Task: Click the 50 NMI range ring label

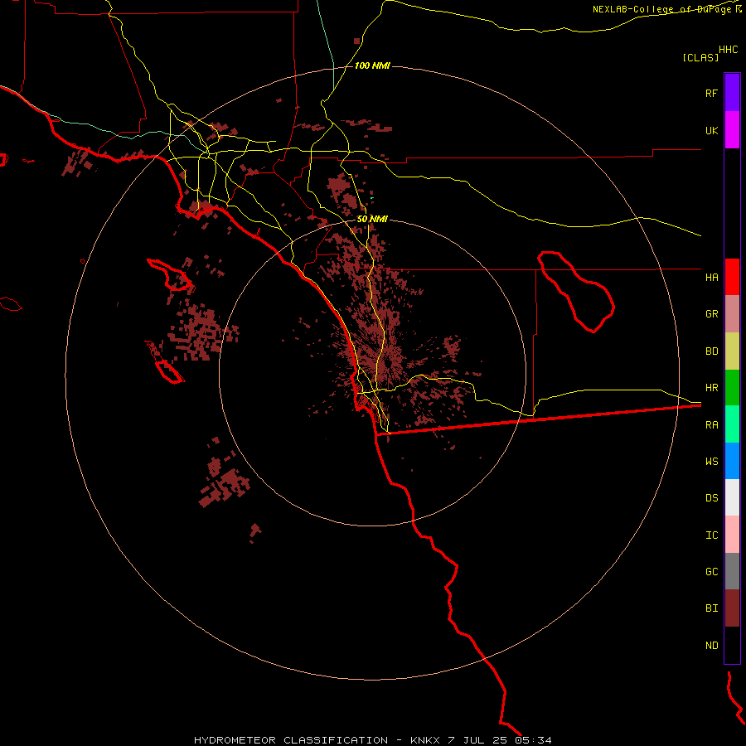Action: pos(372,219)
